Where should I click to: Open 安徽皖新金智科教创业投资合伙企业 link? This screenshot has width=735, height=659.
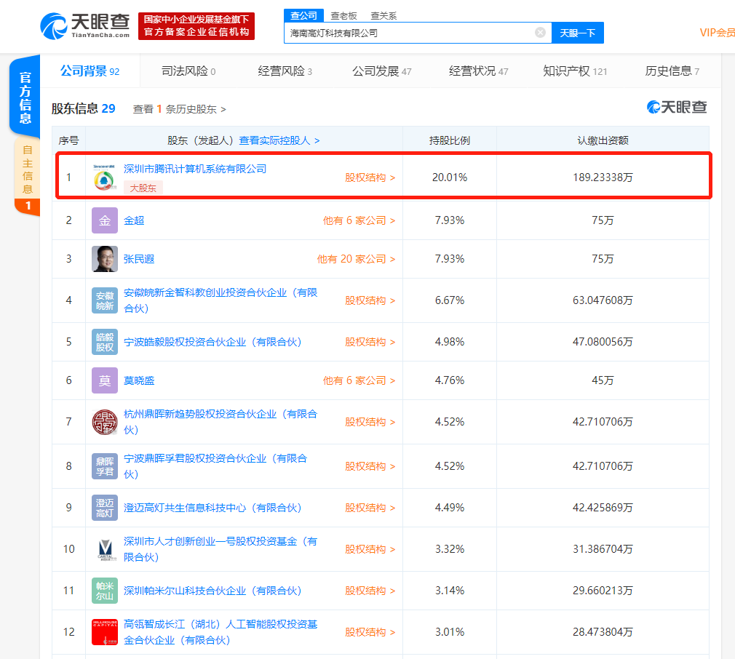coord(220,300)
